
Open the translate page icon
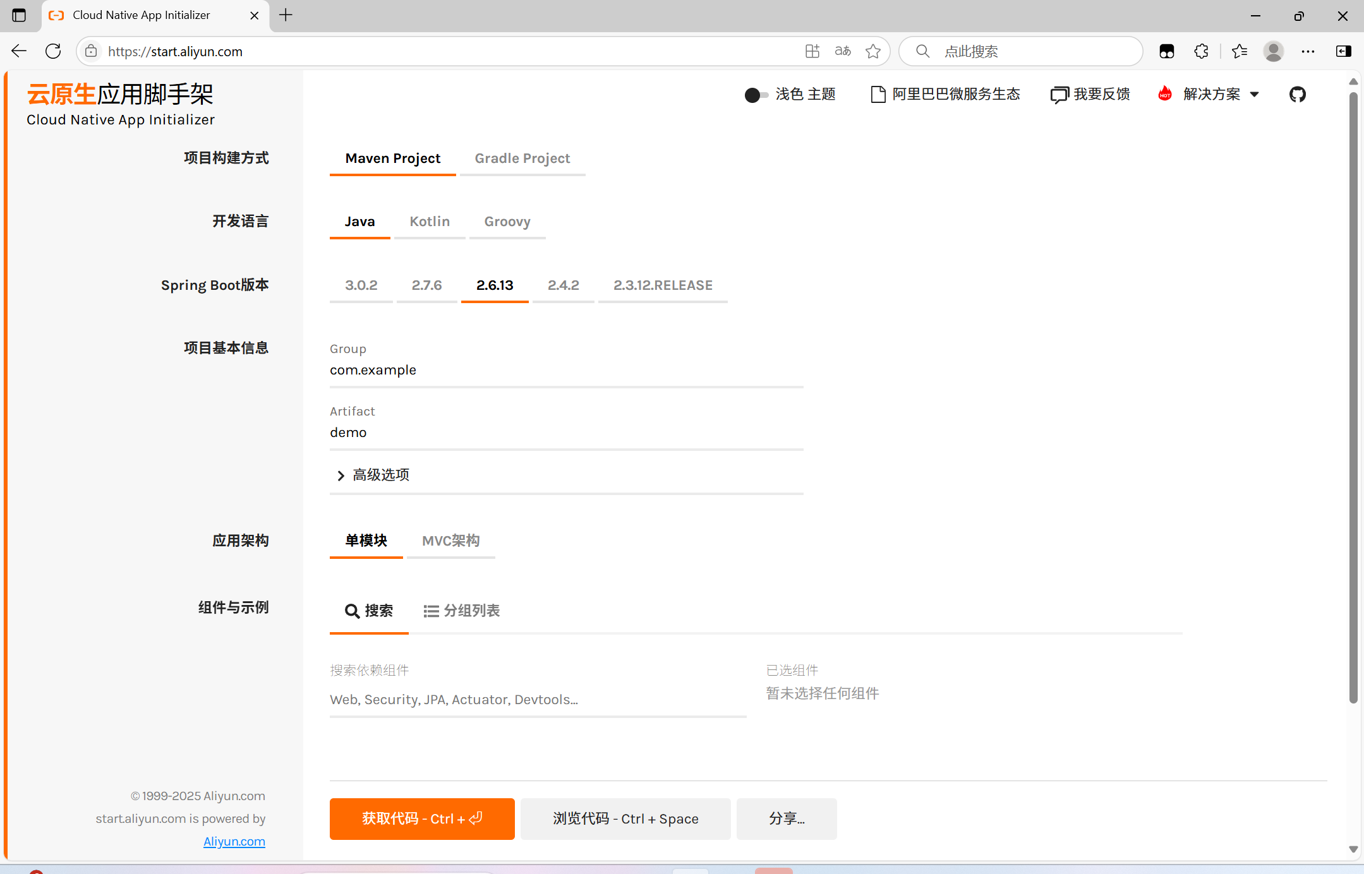tap(843, 51)
